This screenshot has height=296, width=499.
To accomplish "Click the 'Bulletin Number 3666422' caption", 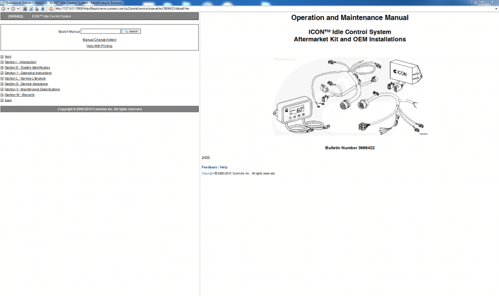I will point(350,148).
